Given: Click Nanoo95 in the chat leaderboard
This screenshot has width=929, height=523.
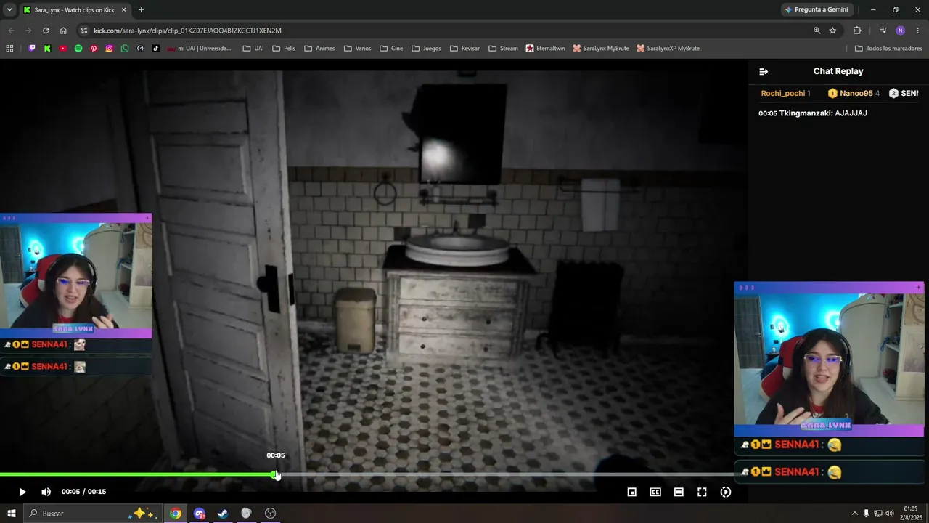Looking at the screenshot, I should [856, 93].
